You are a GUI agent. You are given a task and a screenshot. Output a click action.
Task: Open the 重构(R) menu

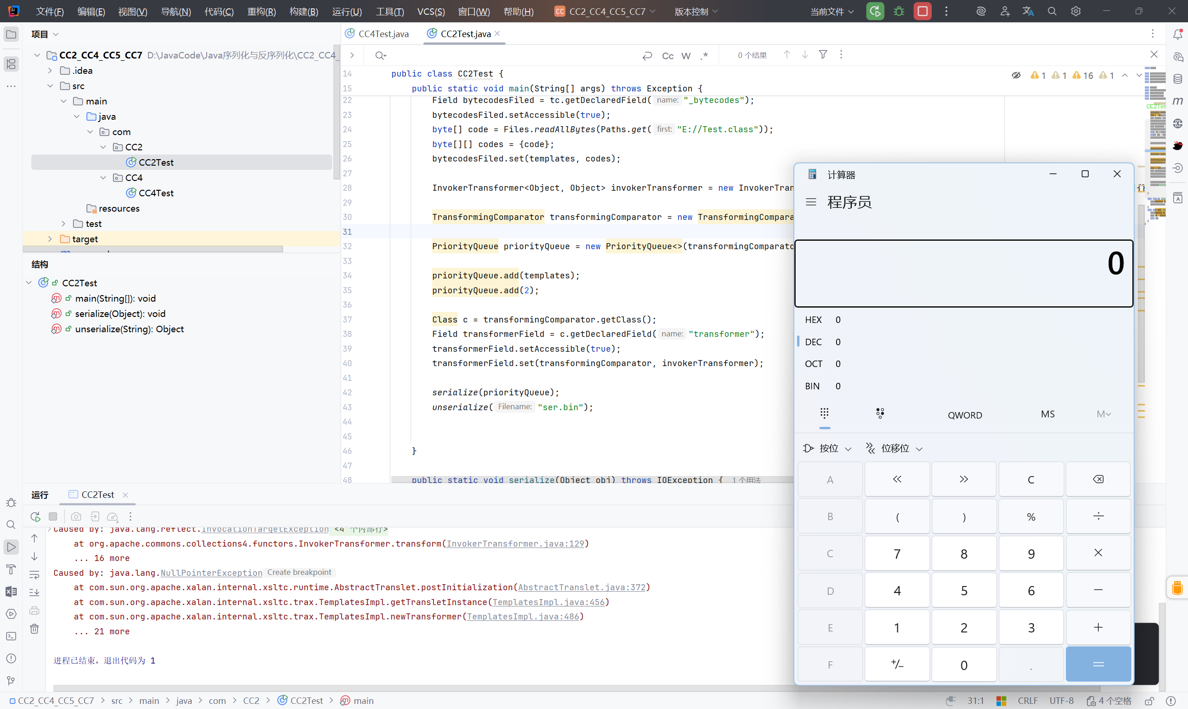point(261,12)
